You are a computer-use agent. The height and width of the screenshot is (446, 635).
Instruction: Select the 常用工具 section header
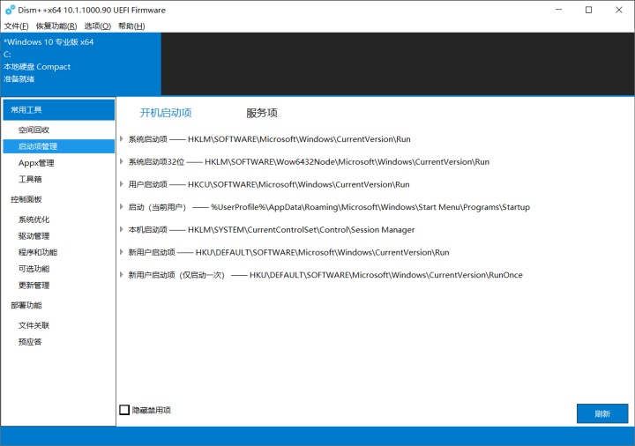[x=59, y=110]
